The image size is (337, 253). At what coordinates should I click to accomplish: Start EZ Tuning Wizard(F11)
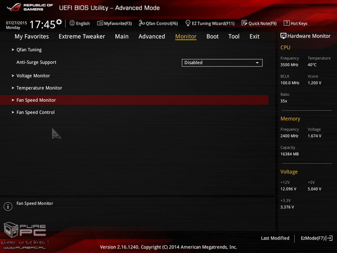[x=210, y=23]
